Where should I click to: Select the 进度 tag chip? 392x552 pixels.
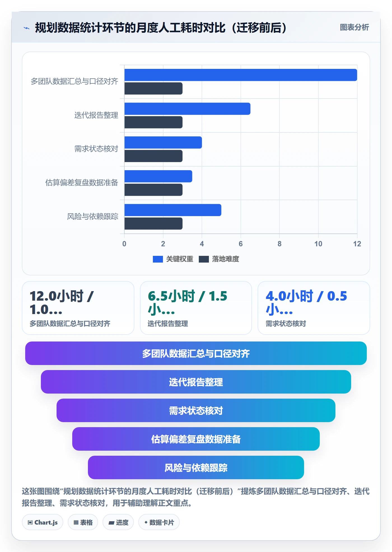click(118, 522)
